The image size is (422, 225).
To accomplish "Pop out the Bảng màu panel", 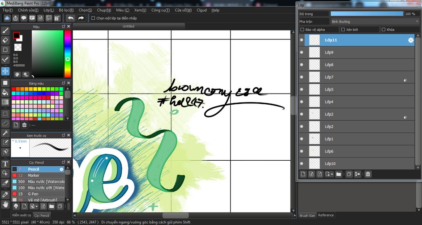I will pos(63,83).
